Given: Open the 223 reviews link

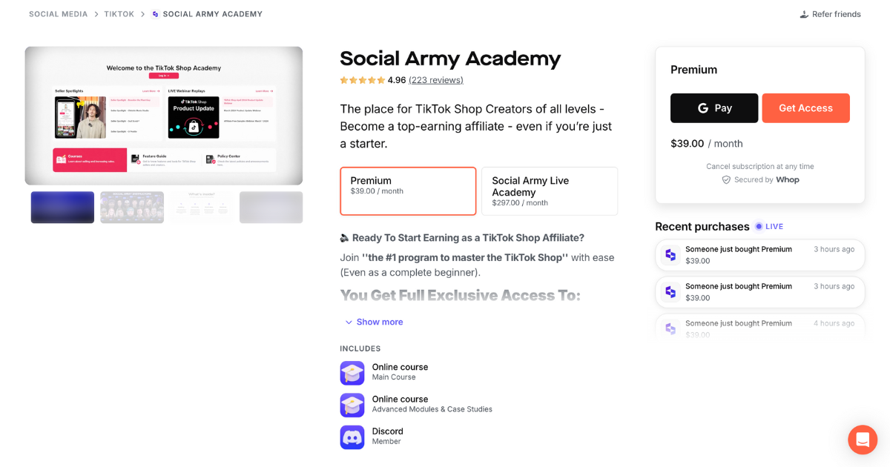Looking at the screenshot, I should click(435, 80).
